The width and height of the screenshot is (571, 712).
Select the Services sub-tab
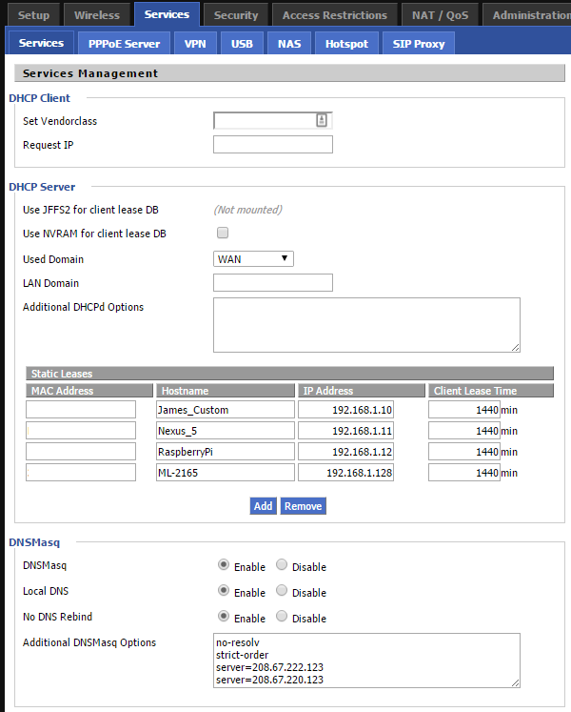(x=41, y=43)
